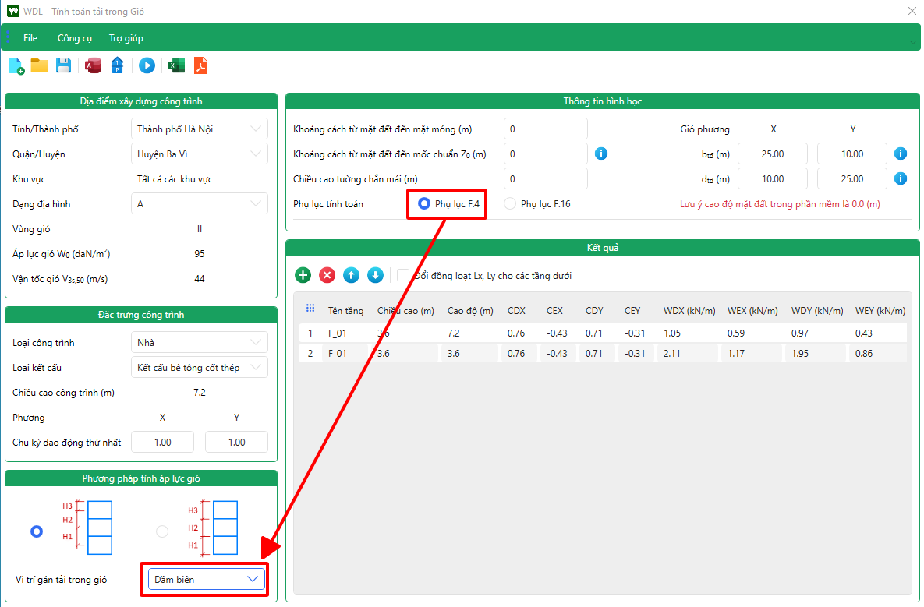Click the WEY (kN/m) column header
The height and width of the screenshot is (607, 924).
pos(880,310)
